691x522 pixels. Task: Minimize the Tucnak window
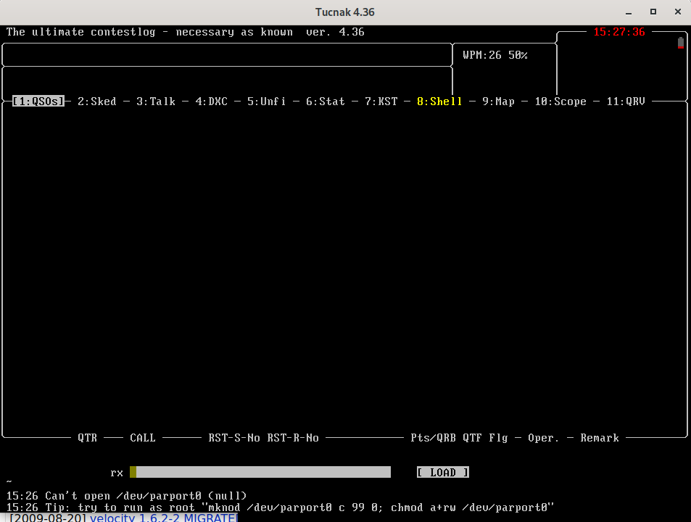click(629, 12)
